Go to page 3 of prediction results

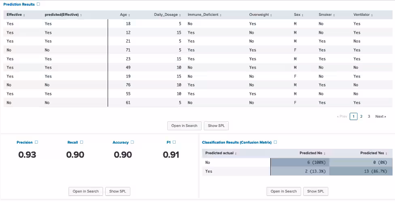[x=369, y=116]
